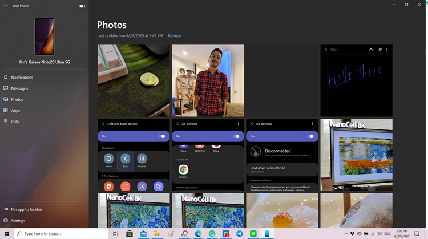Show hidden system tray icons
This screenshot has width=428, height=239.
pyautogui.click(x=346, y=234)
